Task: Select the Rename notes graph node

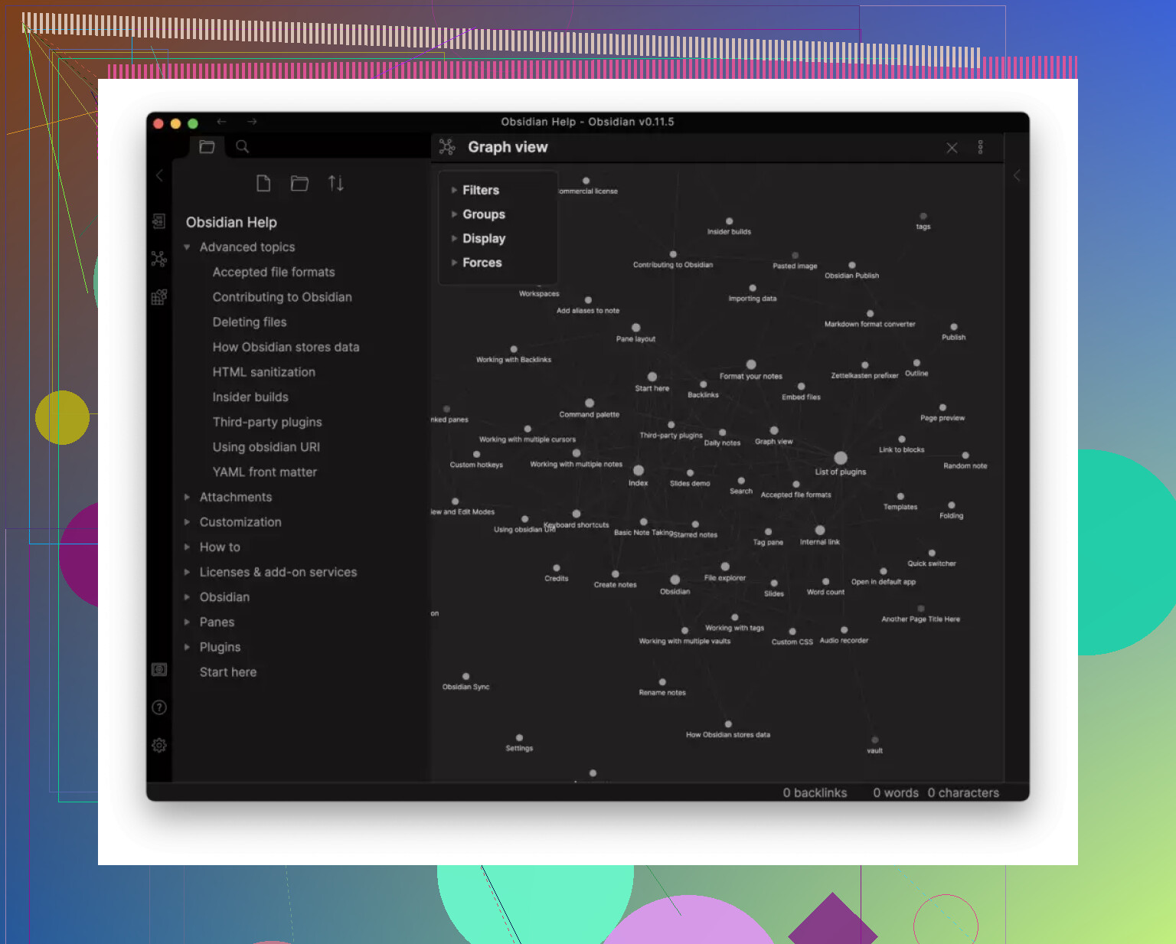Action: pos(662,682)
